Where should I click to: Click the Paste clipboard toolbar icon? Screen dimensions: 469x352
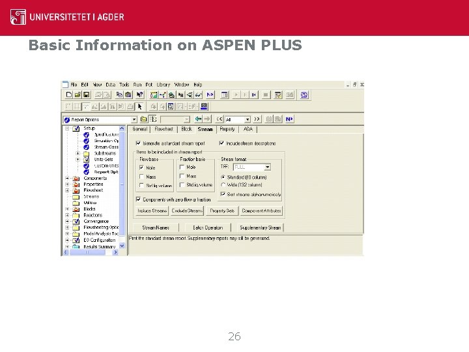[128, 95]
